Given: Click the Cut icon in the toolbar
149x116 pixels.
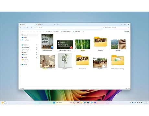Looking at the screenshot, I should (28, 32).
